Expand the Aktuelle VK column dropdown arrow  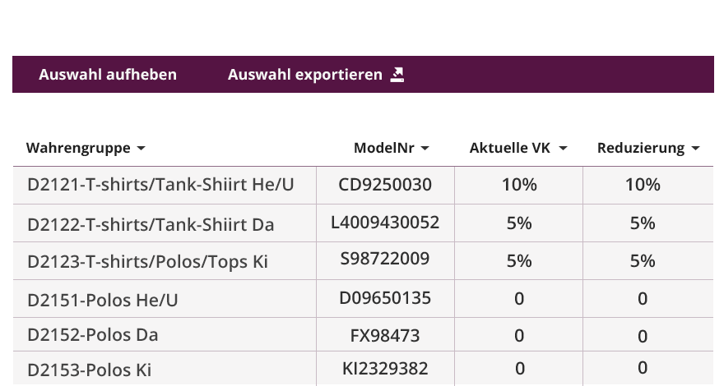[x=563, y=149]
